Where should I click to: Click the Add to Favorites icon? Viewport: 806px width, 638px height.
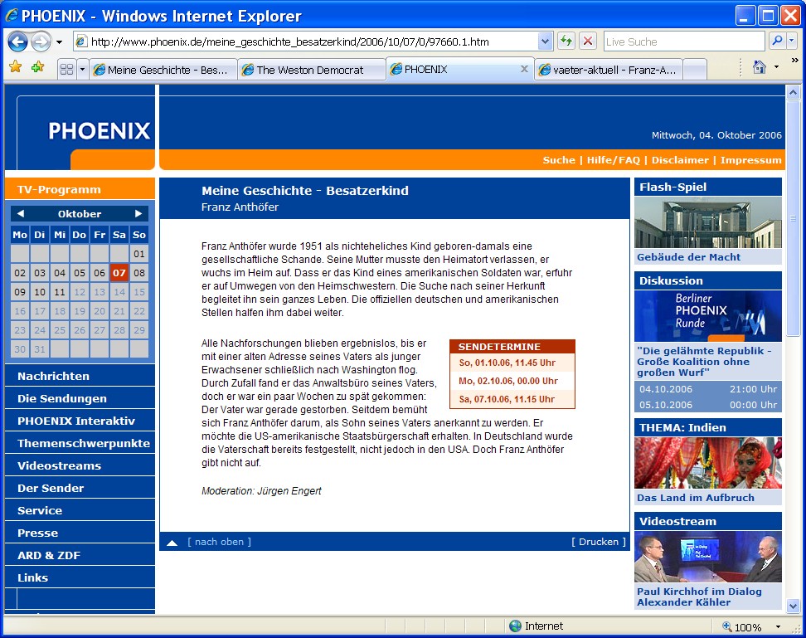[x=37, y=67]
